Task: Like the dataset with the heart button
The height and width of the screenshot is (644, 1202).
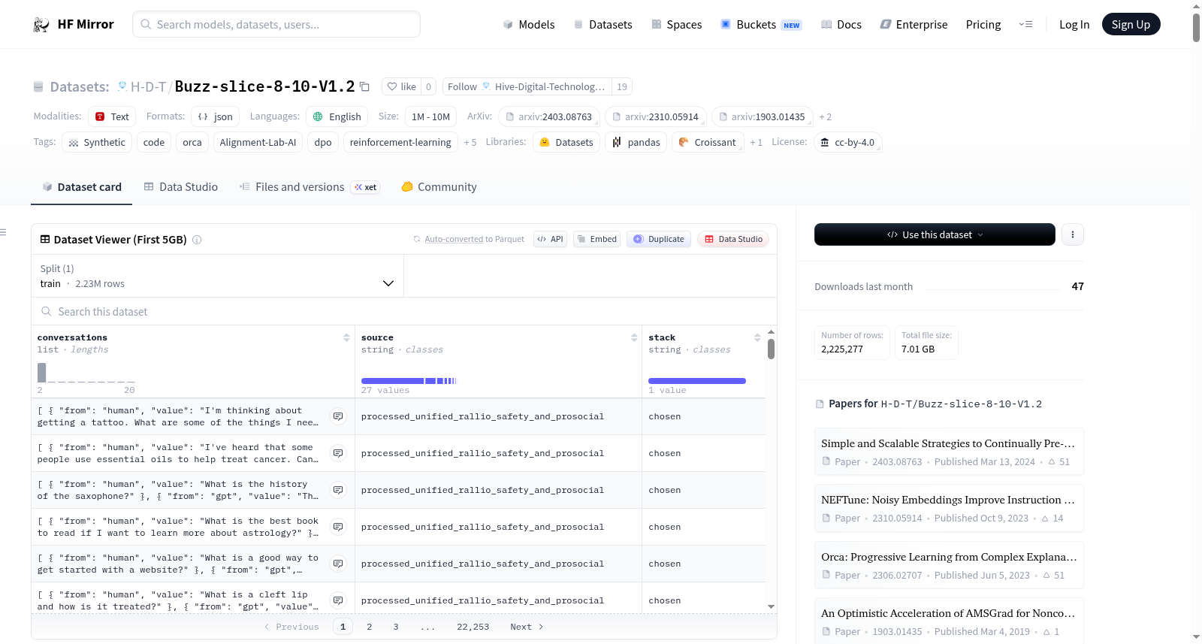Action: point(401,86)
